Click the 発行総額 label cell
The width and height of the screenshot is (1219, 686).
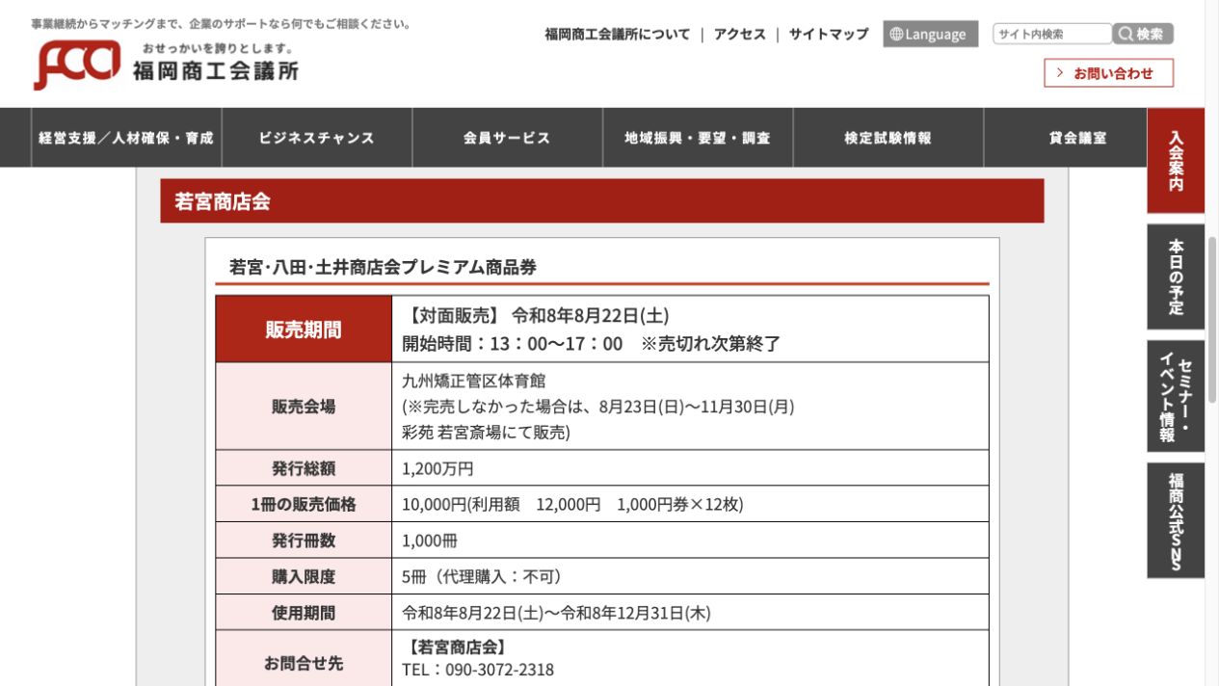304,468
